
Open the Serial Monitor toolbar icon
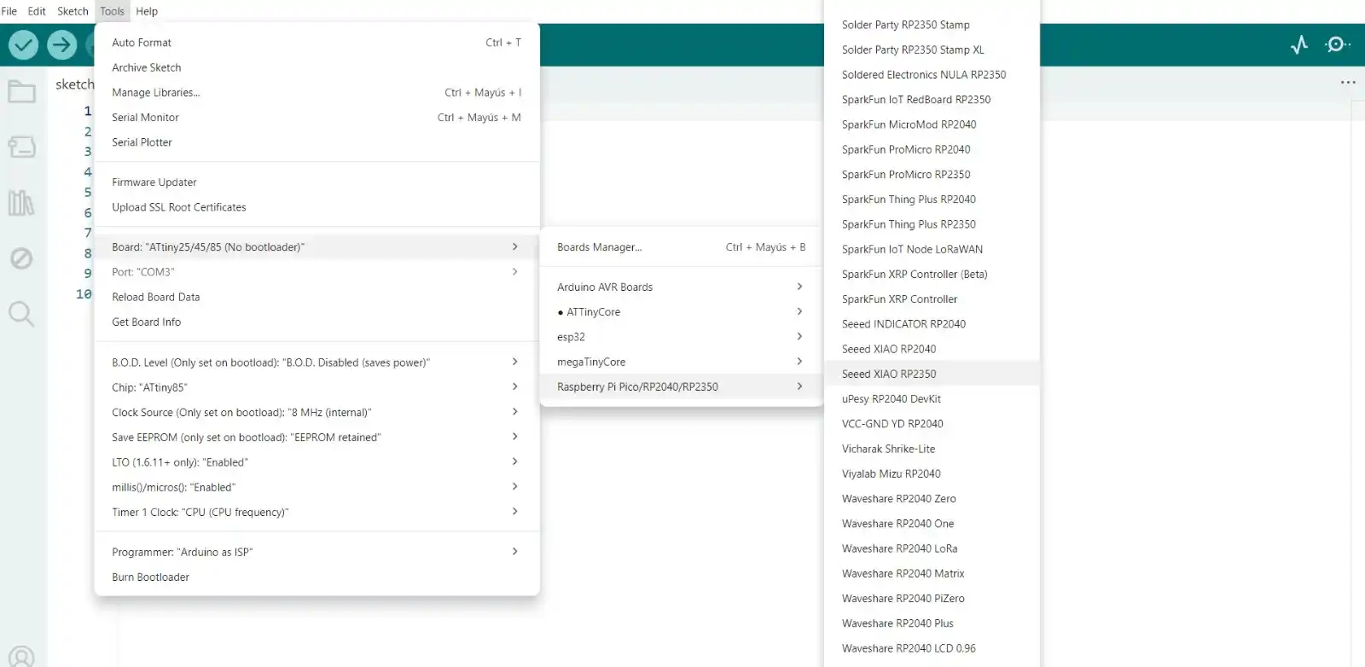(1337, 44)
